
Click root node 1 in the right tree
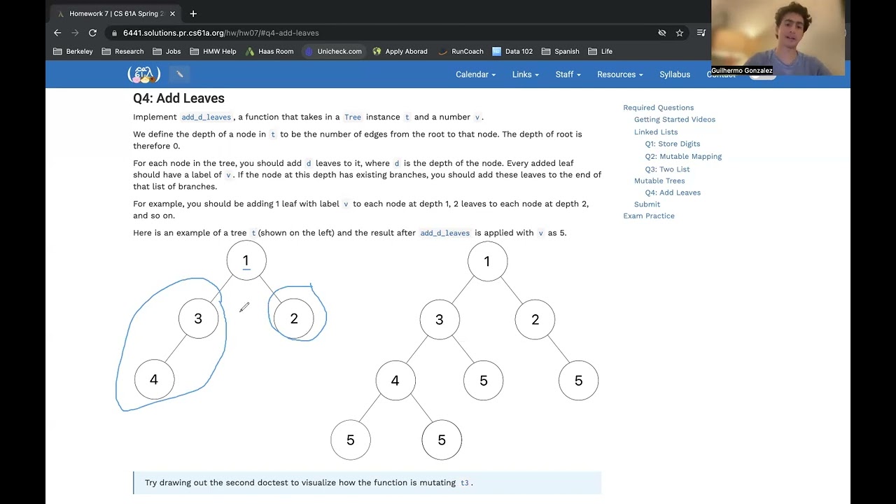point(487,261)
